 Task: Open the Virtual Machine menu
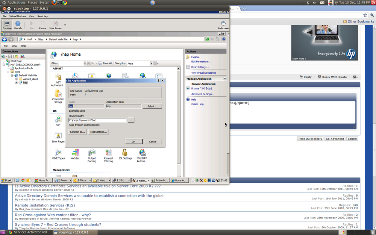[18, 16]
